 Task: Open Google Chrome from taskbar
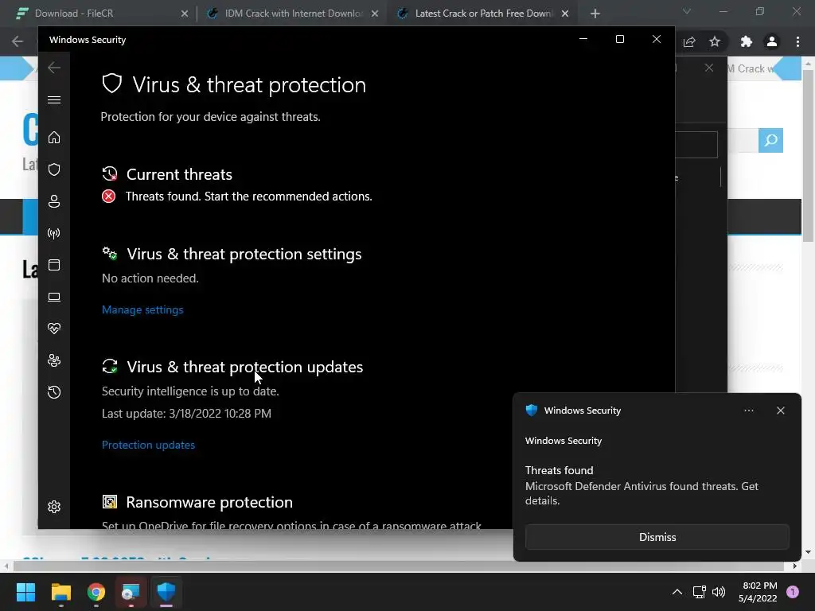[x=96, y=592]
